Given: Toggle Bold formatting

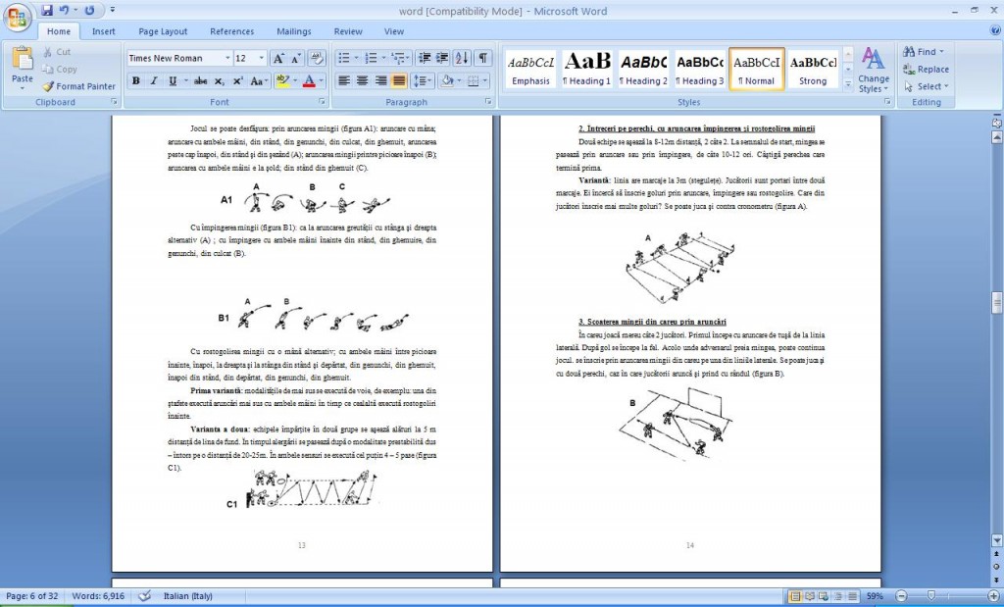Looking at the screenshot, I should (x=135, y=80).
